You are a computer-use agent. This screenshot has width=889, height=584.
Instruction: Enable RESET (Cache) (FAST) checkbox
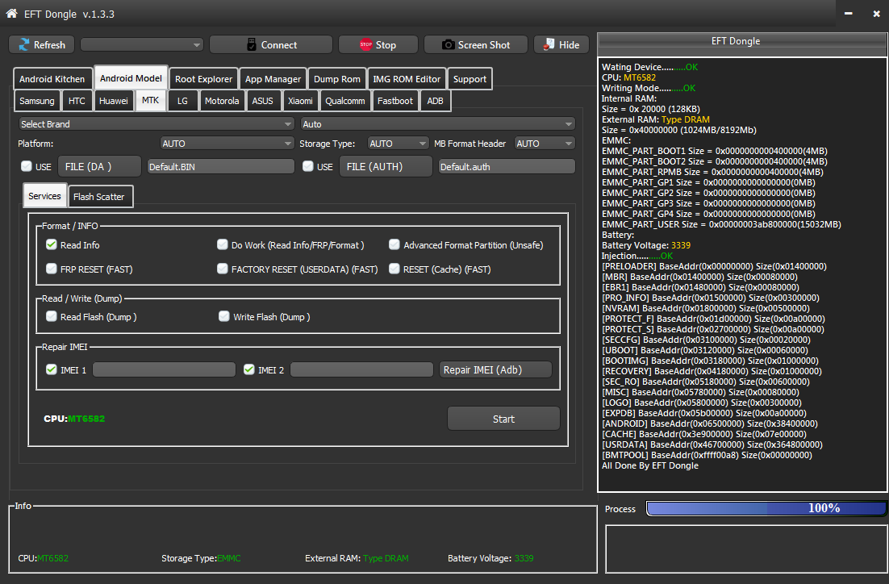(394, 269)
